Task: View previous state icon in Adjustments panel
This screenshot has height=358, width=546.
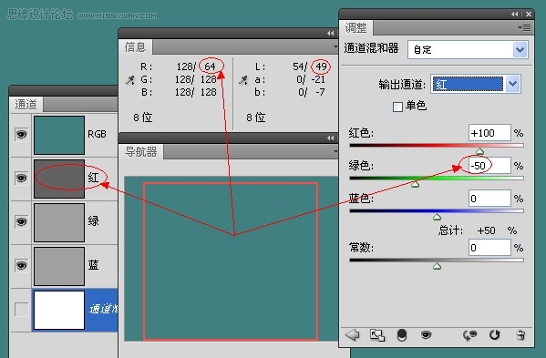Action: point(469,335)
